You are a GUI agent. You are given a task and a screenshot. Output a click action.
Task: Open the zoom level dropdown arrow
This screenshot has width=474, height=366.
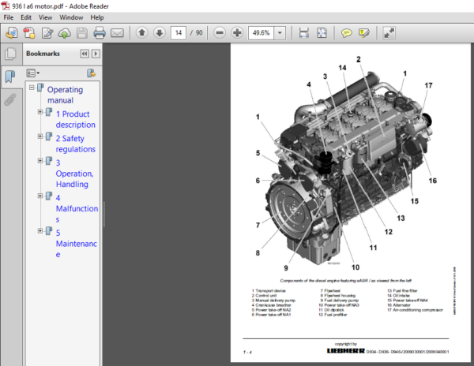pos(280,32)
